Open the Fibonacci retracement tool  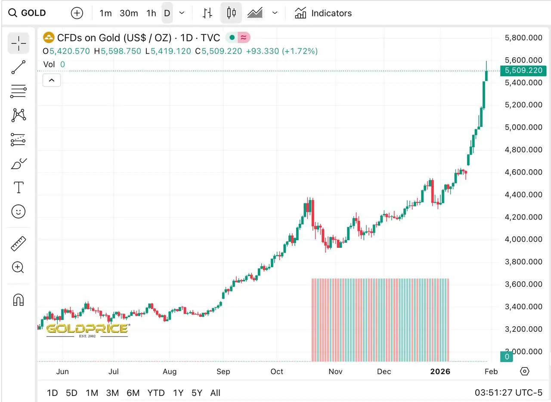pos(19,91)
